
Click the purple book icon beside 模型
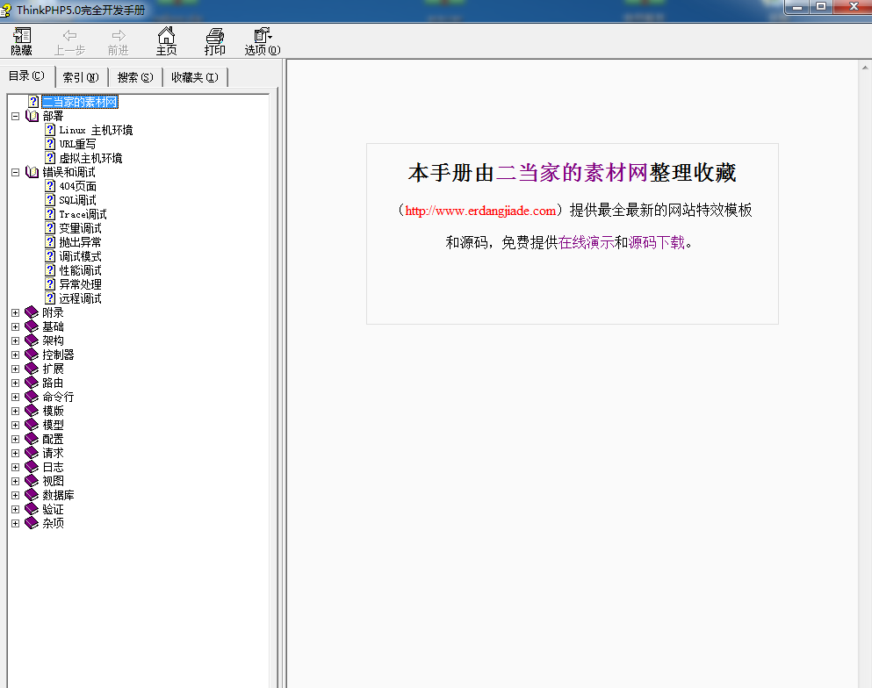pyautogui.click(x=32, y=425)
